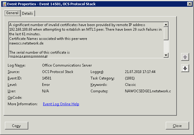Click description scrollbar up arrow
The height and width of the screenshot is (135, 194).
pos(166,25)
